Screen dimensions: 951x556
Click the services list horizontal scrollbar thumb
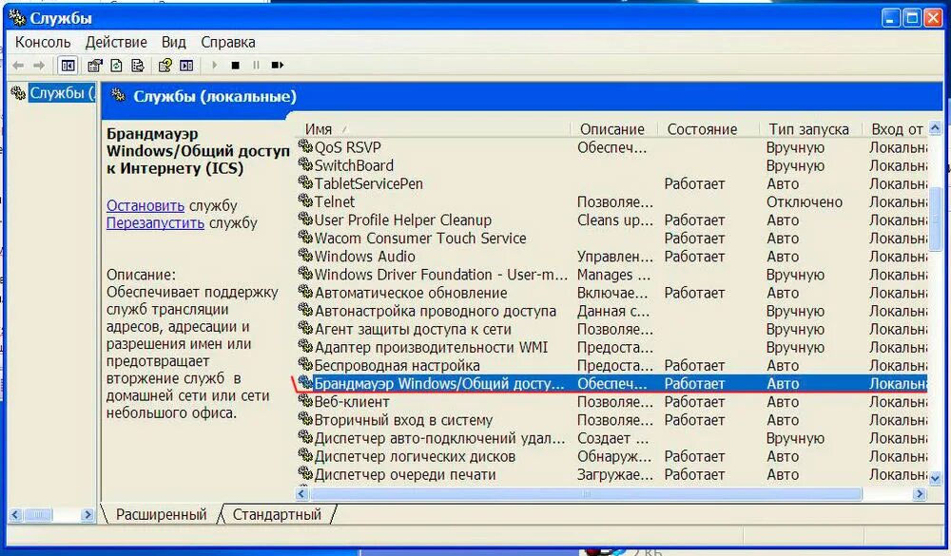coord(585,494)
